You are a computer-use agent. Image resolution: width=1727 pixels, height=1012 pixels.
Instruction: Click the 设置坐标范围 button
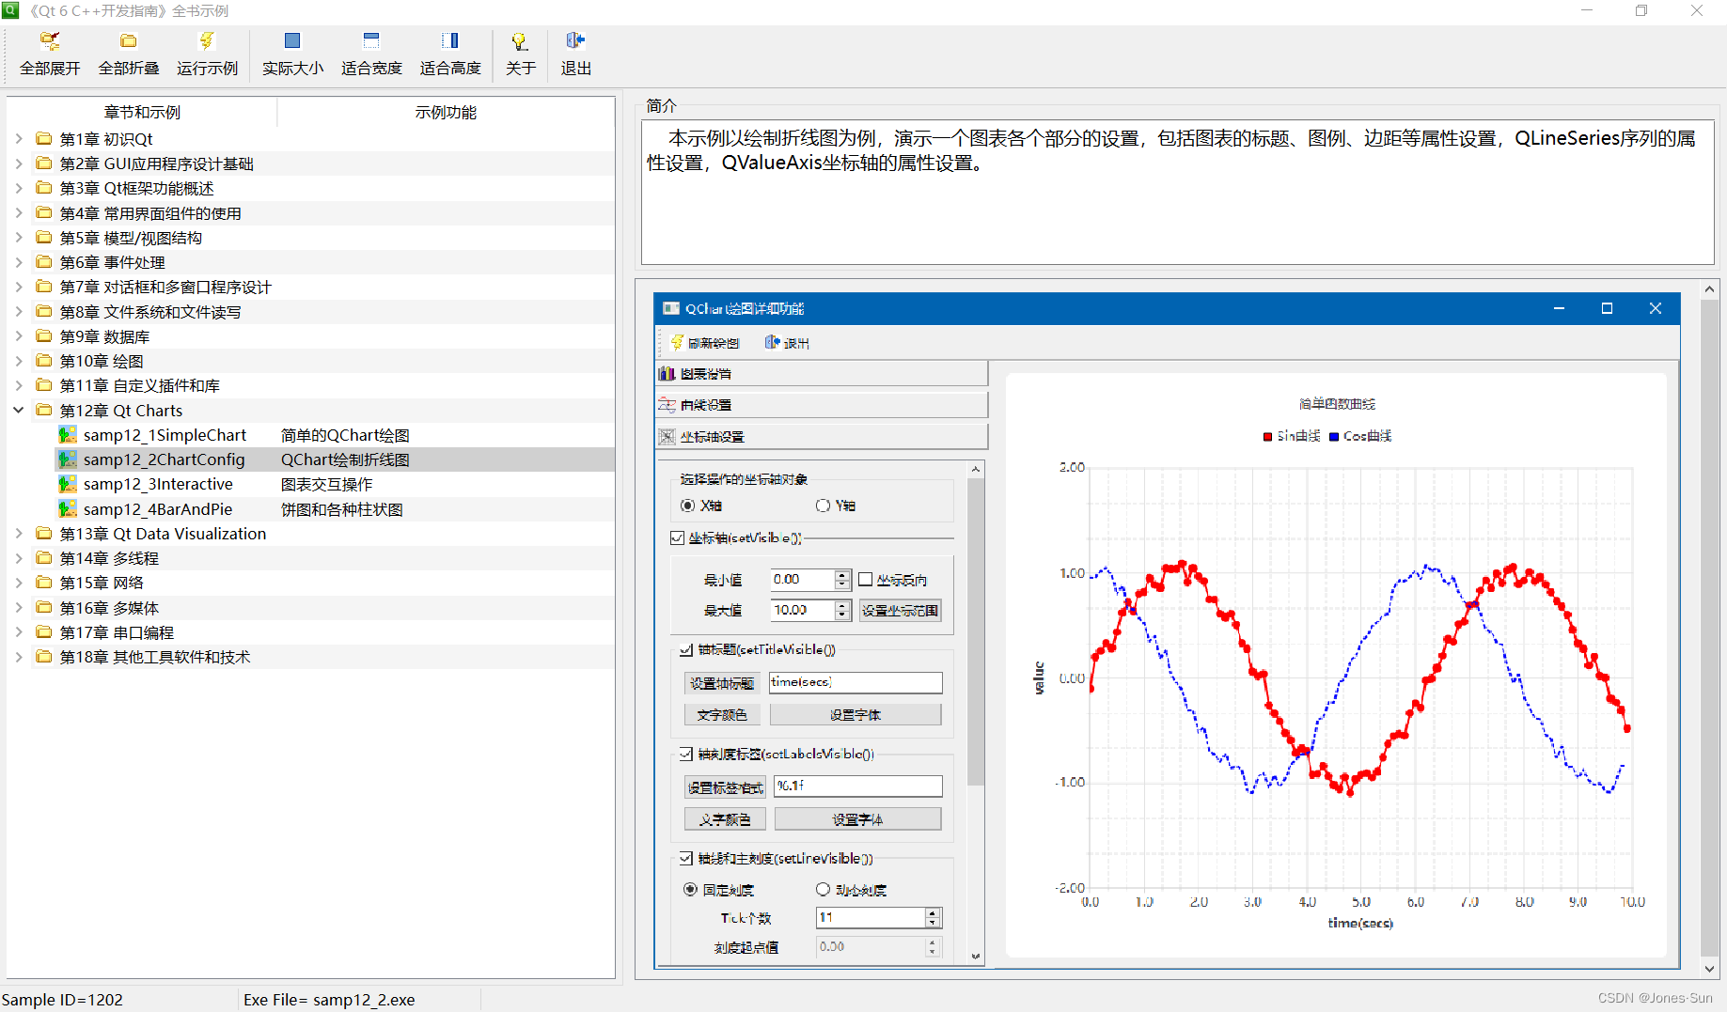[x=901, y=611]
